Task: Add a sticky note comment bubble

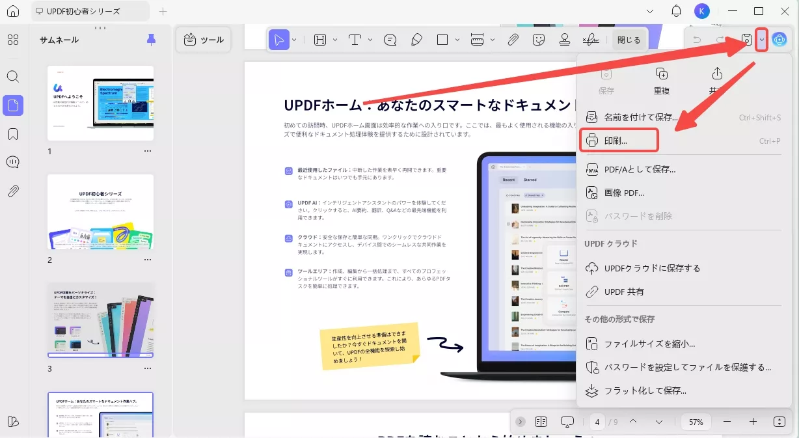Action: coord(390,40)
